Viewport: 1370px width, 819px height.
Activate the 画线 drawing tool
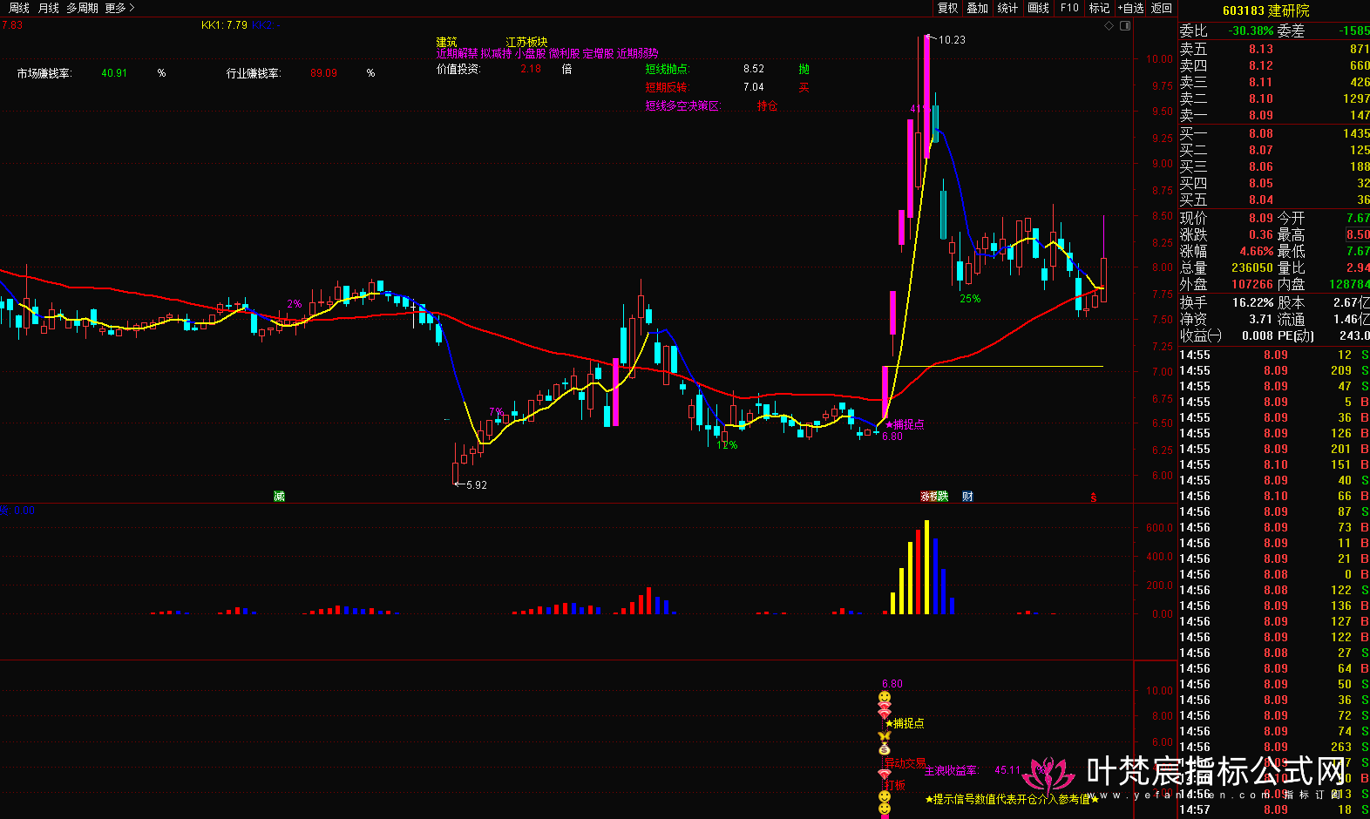tap(1039, 8)
